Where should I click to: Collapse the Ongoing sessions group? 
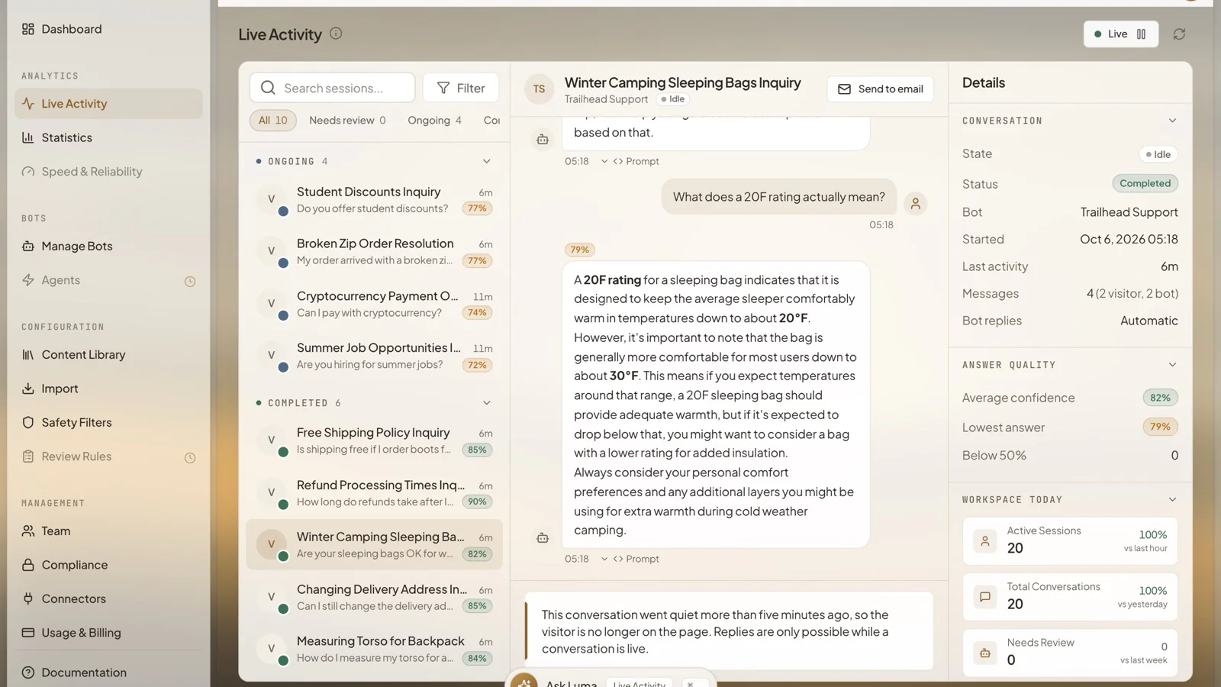(x=486, y=161)
